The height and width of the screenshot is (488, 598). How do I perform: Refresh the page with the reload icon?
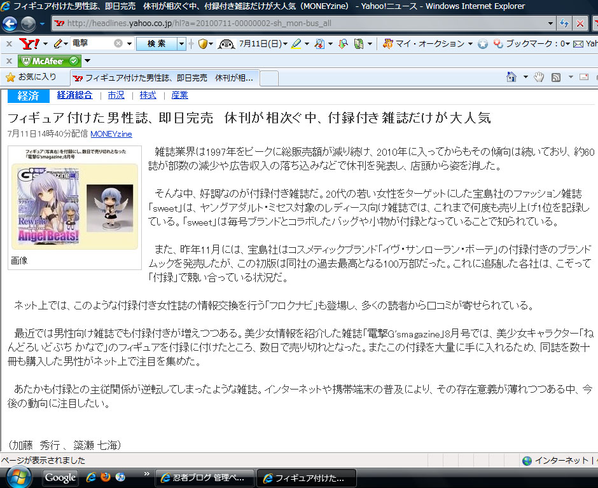pyautogui.click(x=564, y=24)
